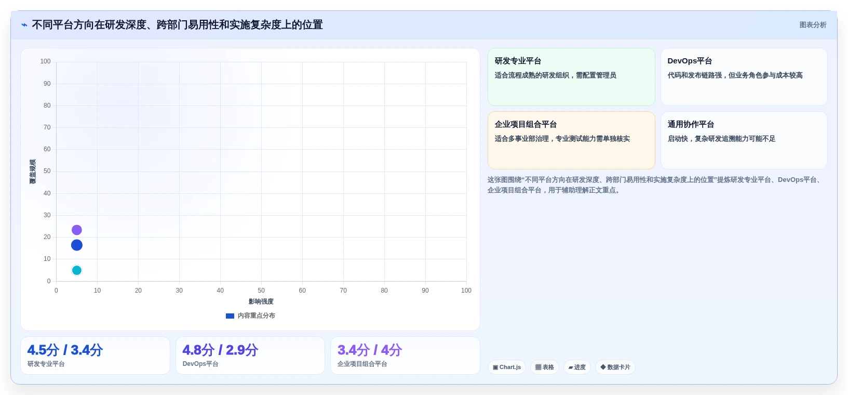Click the blue lightning icon beside the title
Viewport: 848px width, 395px height.
coord(24,25)
